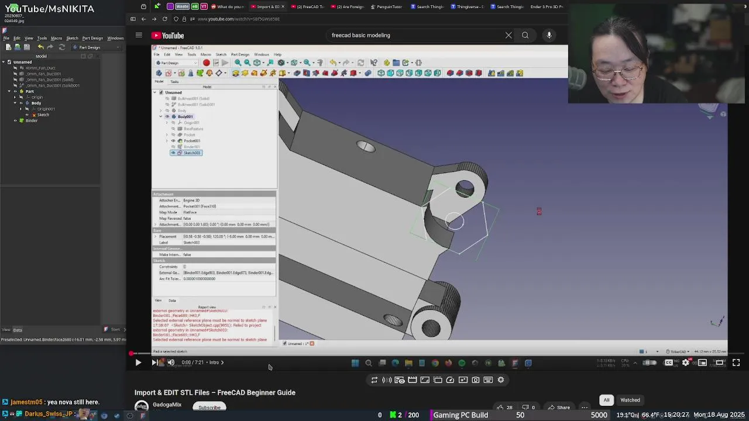Clear the YouTube search text
The width and height of the screenshot is (749, 421).
click(509, 35)
